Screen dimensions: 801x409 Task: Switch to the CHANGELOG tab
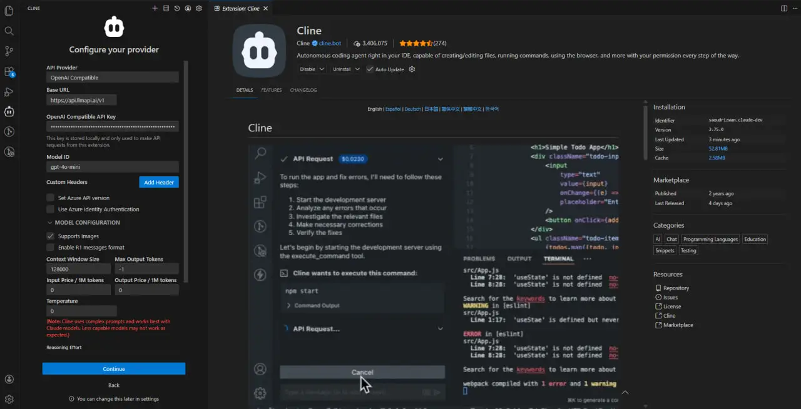pyautogui.click(x=304, y=90)
